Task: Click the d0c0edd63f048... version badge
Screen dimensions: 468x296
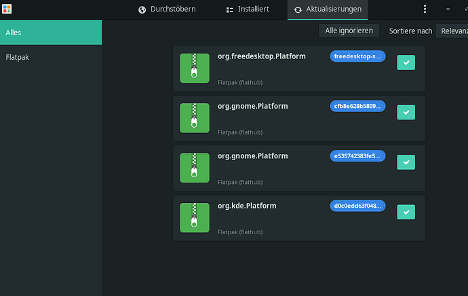Action: (357, 206)
